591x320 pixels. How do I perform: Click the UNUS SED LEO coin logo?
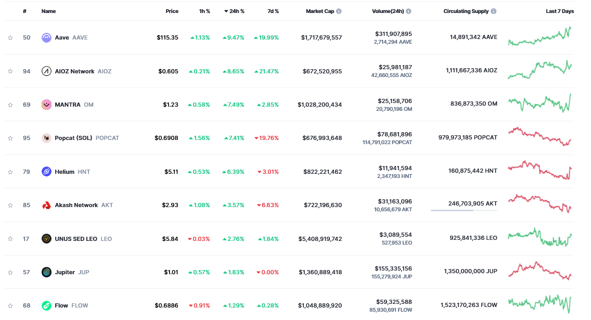[46, 239]
